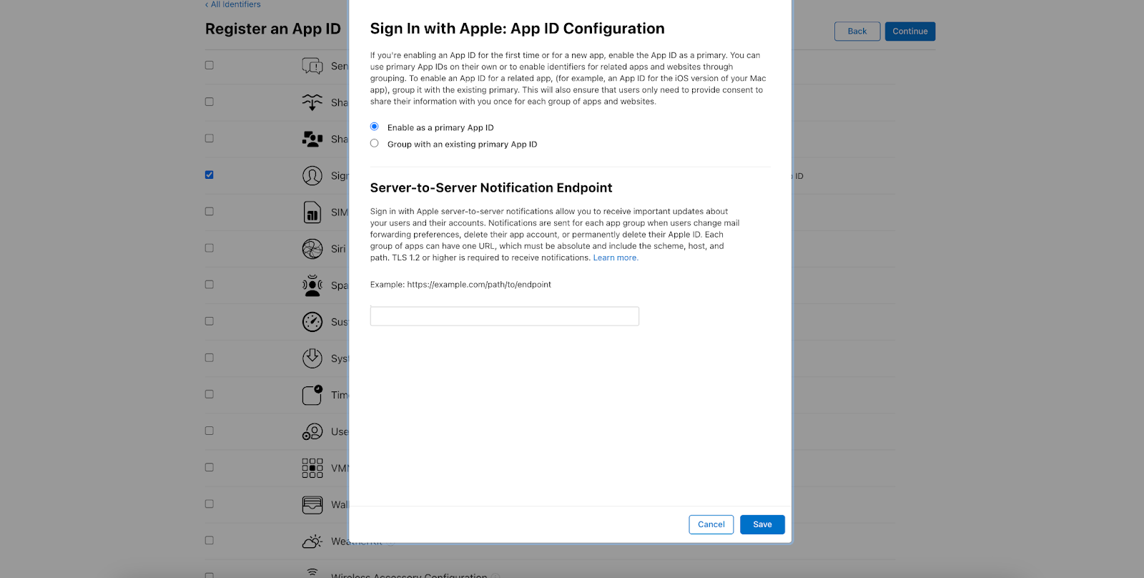Click the Continue button
1144x578 pixels.
pos(909,31)
